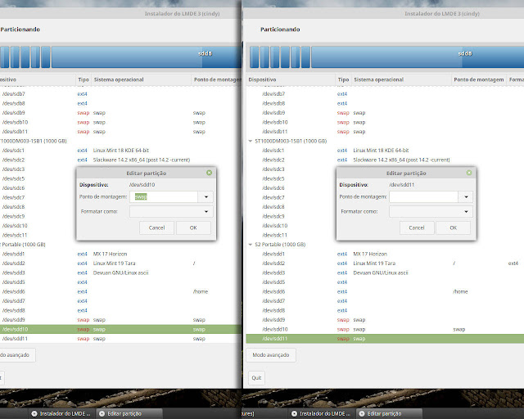Select /dev/sdd2 Linux Mint 19 Tara in left window
The width and height of the screenshot is (524, 419).
(120, 264)
